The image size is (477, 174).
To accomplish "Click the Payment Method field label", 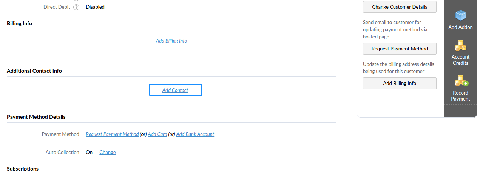I will pyautogui.click(x=60, y=134).
